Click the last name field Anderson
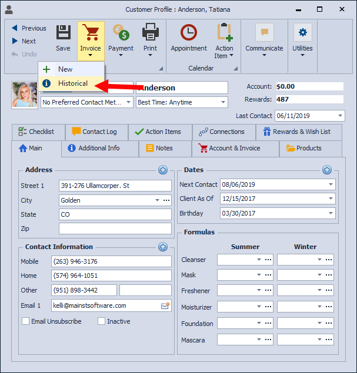The width and height of the screenshot is (357, 373). click(x=182, y=88)
